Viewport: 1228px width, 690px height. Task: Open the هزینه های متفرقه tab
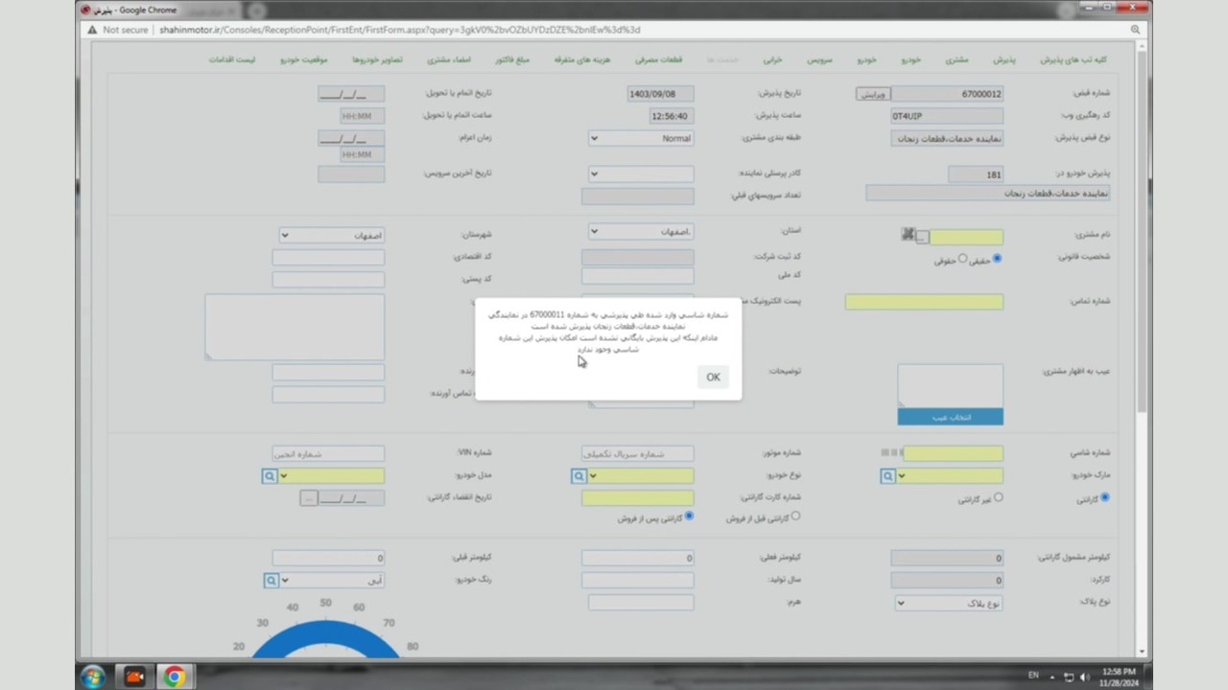[x=582, y=59]
